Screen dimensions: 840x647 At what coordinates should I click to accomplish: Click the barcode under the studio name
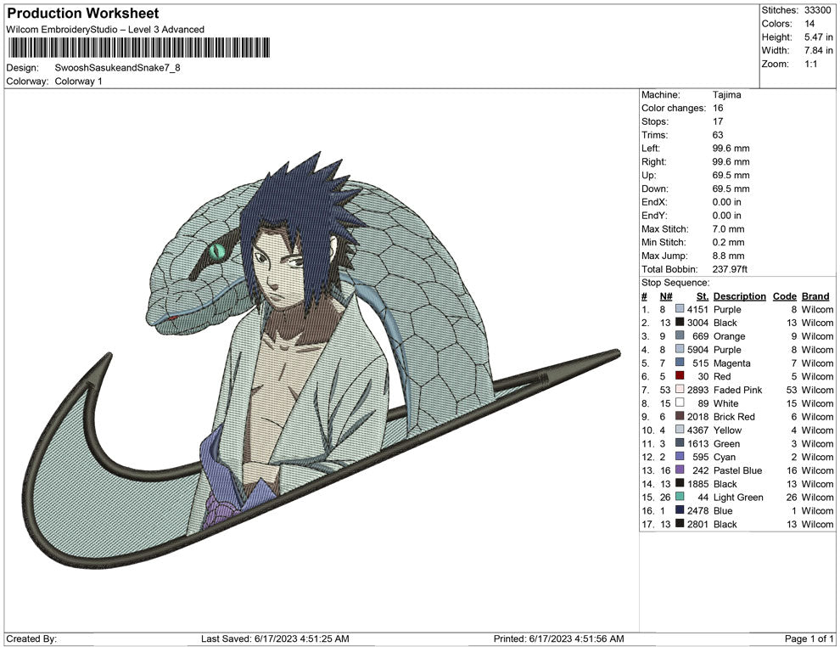pyautogui.click(x=139, y=48)
